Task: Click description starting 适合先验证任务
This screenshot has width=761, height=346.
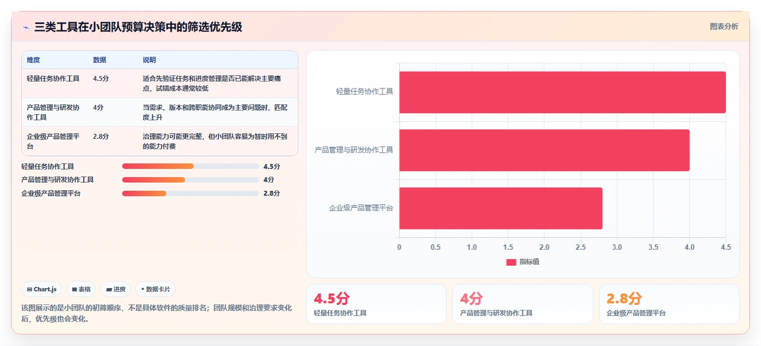Action: (212, 84)
